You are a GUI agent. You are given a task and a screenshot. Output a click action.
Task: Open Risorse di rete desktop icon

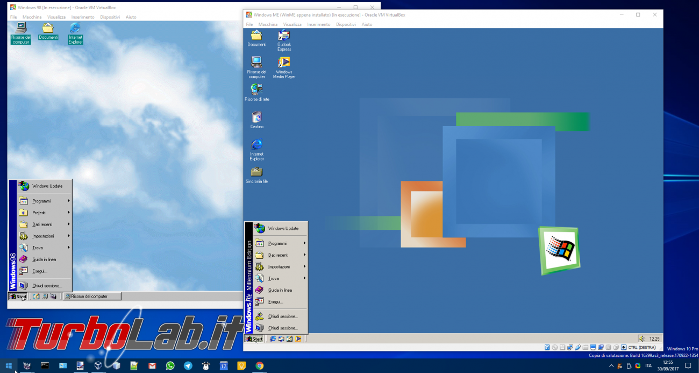click(256, 90)
